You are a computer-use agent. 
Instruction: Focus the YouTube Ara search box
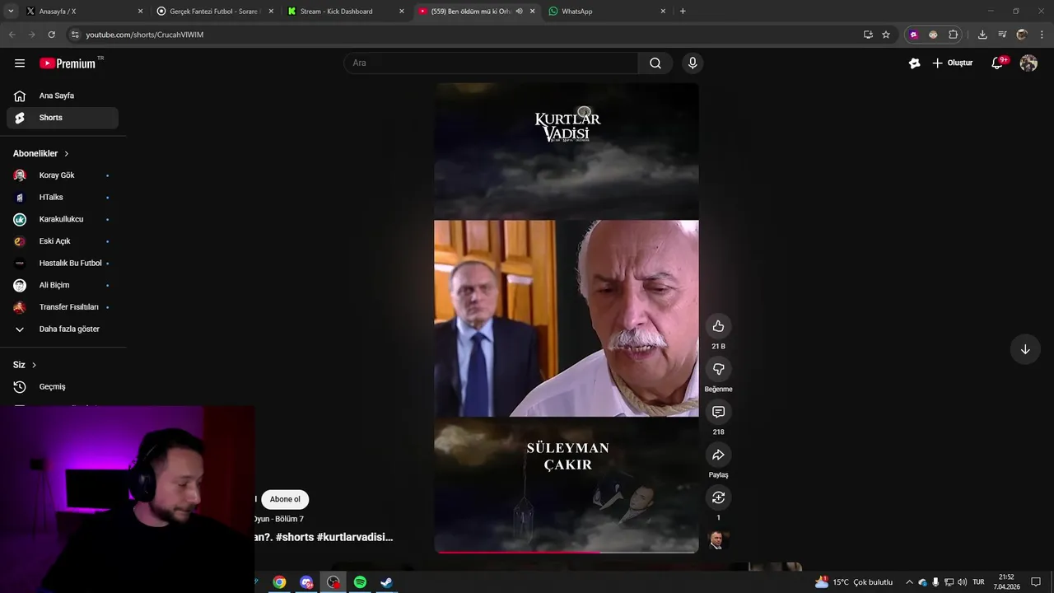491,63
